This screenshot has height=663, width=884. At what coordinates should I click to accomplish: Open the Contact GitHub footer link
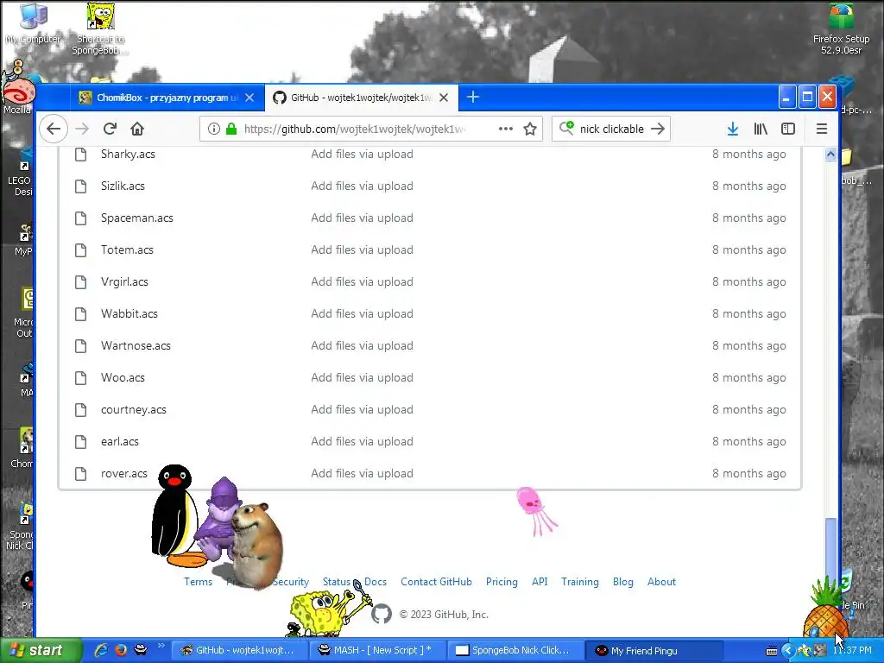click(436, 582)
